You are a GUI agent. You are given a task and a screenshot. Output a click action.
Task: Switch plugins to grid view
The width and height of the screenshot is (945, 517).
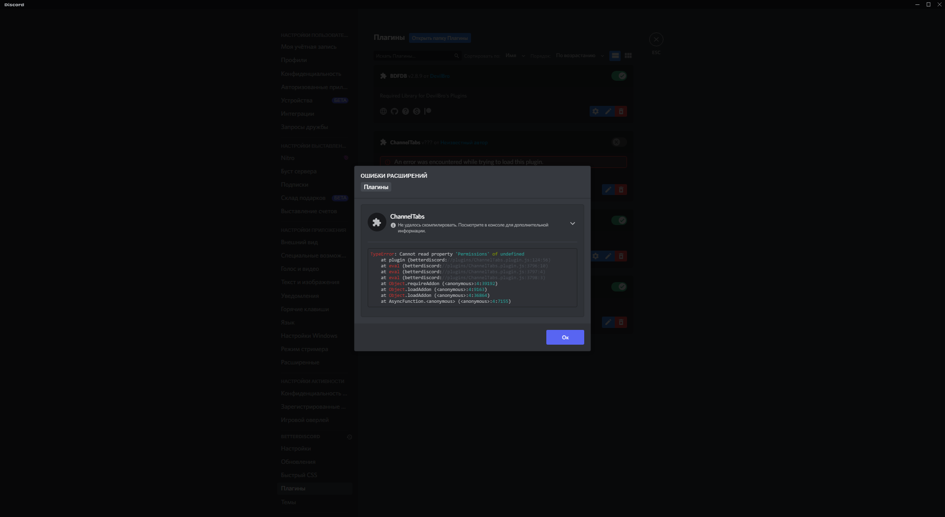click(628, 56)
